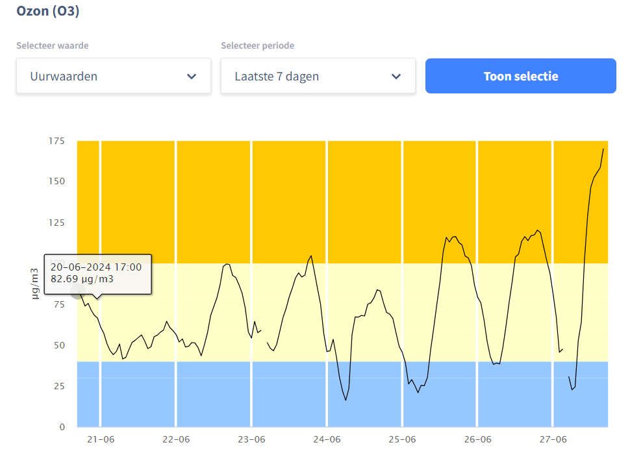
Task: Click the tooltip showing 82.69 µg/m3
Action: [97, 274]
